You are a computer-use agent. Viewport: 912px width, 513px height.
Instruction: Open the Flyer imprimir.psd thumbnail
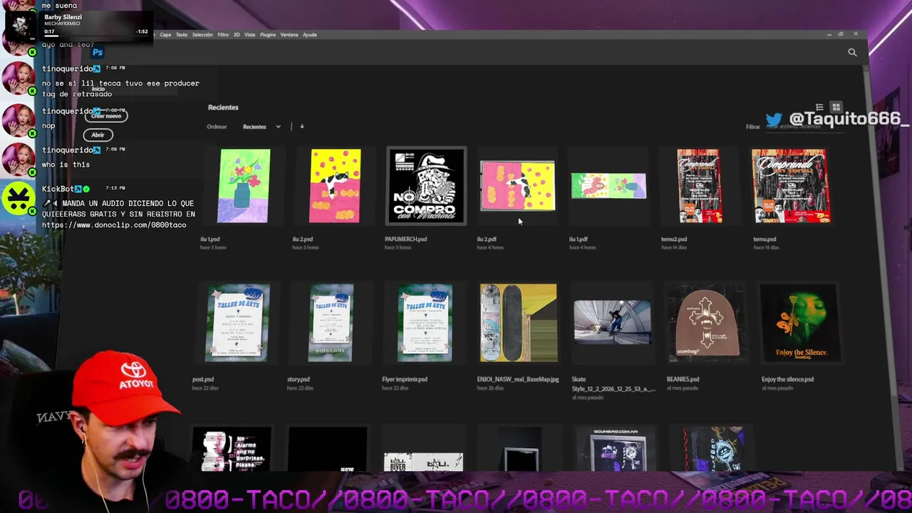coord(425,323)
